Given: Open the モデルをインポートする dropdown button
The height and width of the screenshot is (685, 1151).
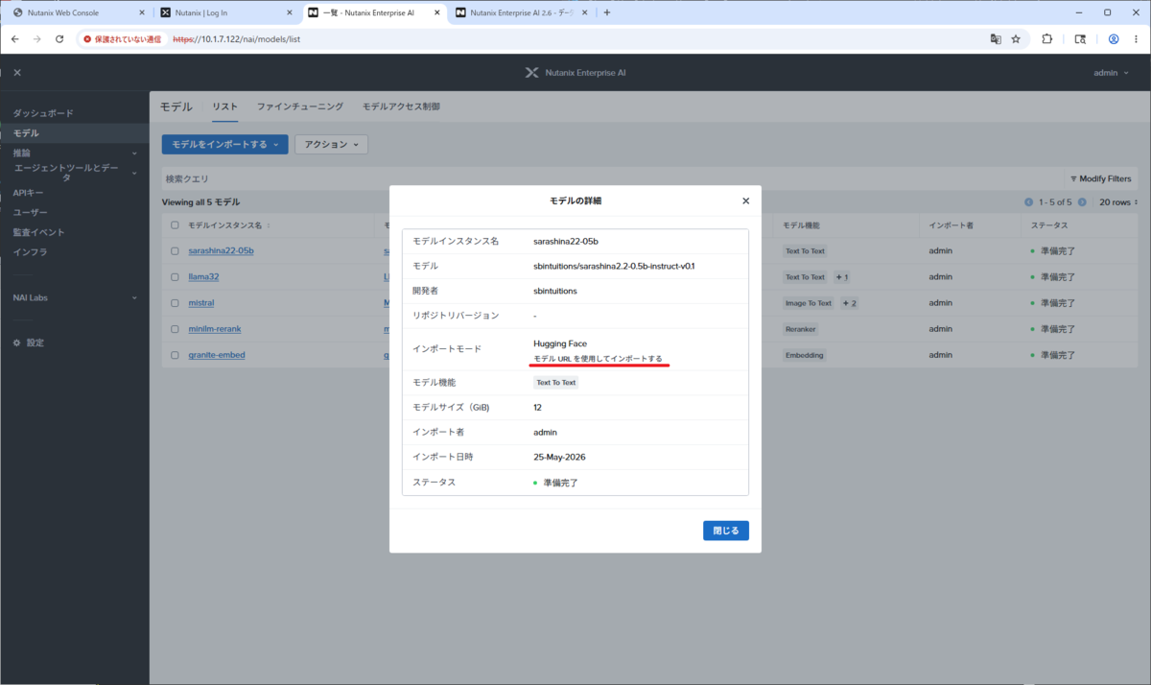Looking at the screenshot, I should tap(224, 144).
